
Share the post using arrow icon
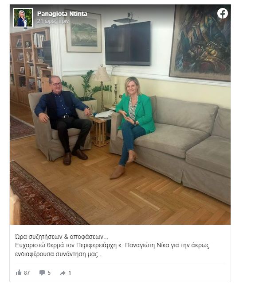[x=63, y=273]
